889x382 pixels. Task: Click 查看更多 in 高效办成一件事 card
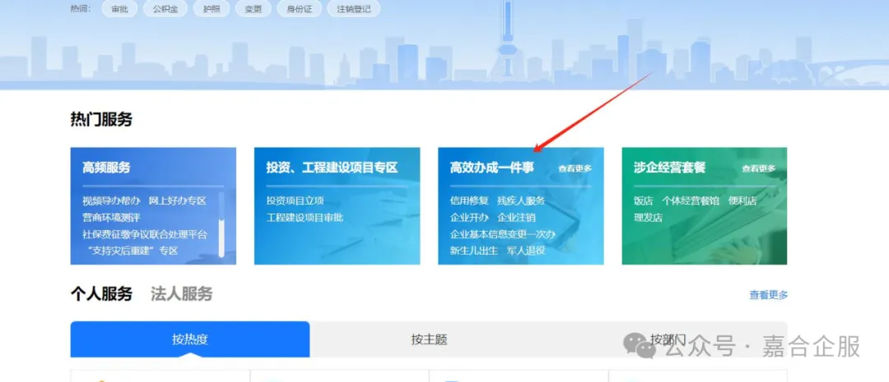point(575,168)
